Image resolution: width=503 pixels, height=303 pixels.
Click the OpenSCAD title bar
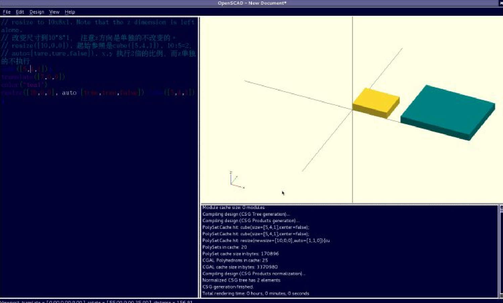252,3
